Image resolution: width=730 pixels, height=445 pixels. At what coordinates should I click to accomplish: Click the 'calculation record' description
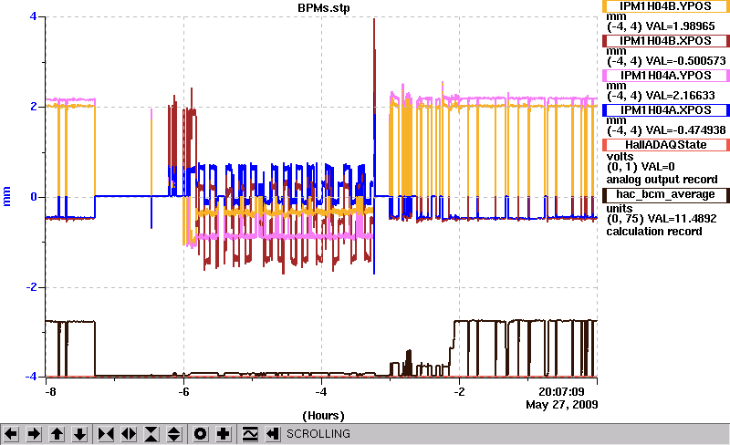(x=653, y=232)
